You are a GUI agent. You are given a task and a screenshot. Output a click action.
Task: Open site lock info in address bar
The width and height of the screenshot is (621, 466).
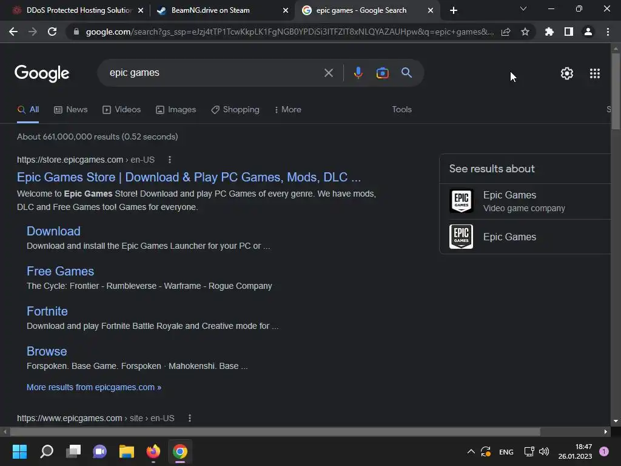tap(76, 32)
